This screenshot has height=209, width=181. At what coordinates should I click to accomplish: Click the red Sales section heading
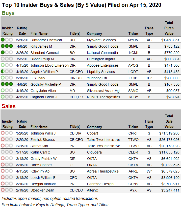[9, 106]
